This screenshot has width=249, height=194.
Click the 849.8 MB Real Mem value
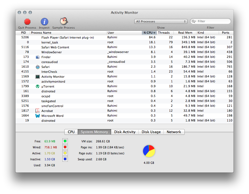click(189, 47)
